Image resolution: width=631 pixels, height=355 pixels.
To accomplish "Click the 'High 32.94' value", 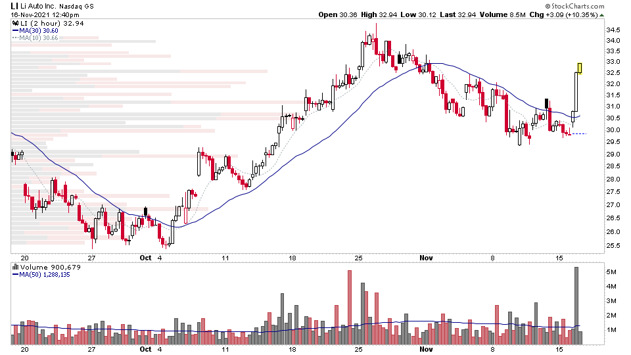I will pos(379,14).
